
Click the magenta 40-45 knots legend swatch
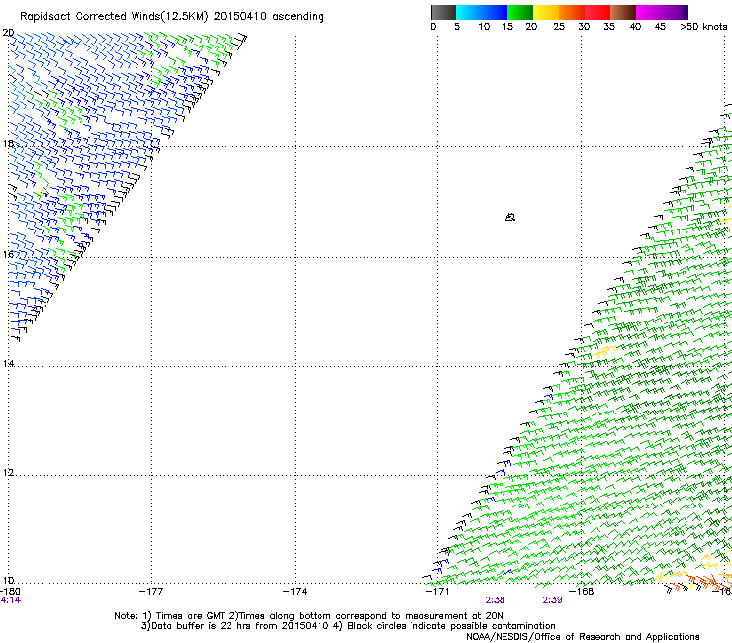(649, 12)
